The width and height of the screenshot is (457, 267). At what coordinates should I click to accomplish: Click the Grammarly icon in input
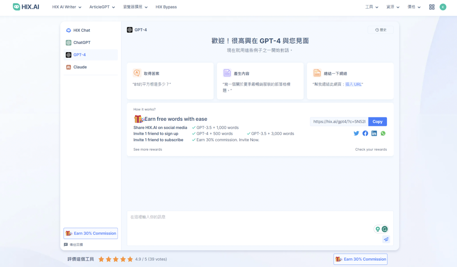[x=385, y=229]
